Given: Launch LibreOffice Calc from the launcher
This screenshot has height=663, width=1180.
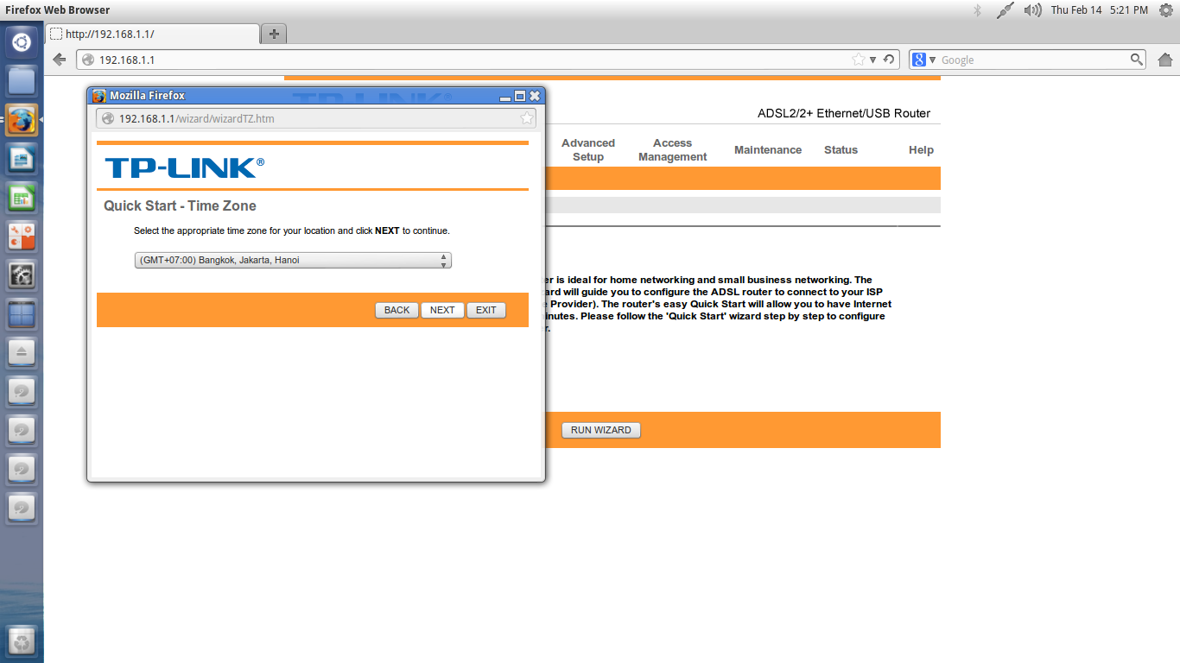Looking at the screenshot, I should (22, 199).
